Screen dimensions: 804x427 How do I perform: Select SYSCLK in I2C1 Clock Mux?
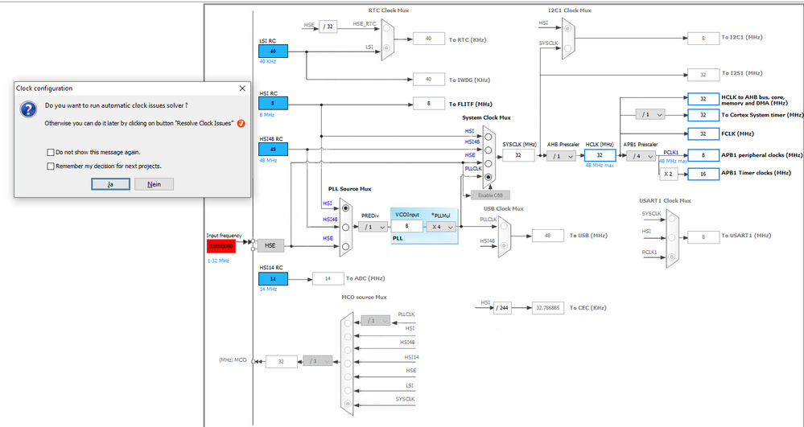[x=567, y=49]
